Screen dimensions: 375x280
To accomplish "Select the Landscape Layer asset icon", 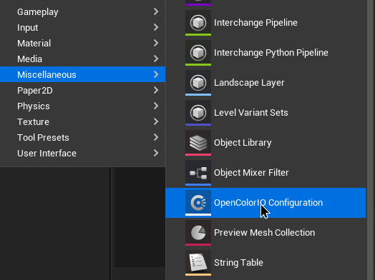I will (x=198, y=83).
